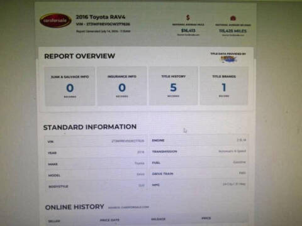Click the number 1 in Title Brands

(x=224, y=87)
